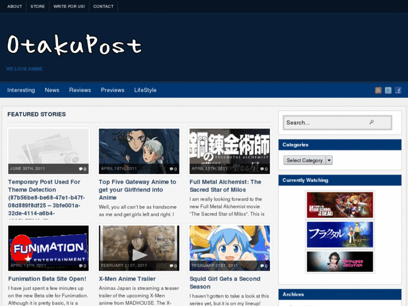408x306 pixels.
Task: Click the April 15th, 2011 date label
Action: [209, 169]
